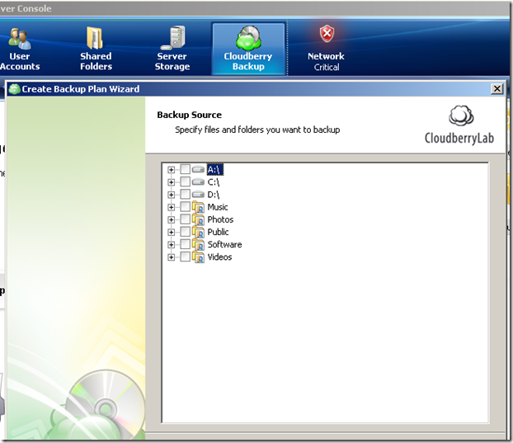The image size is (513, 443).
Task: Click the Public shared folder icon
Action: 198,232
